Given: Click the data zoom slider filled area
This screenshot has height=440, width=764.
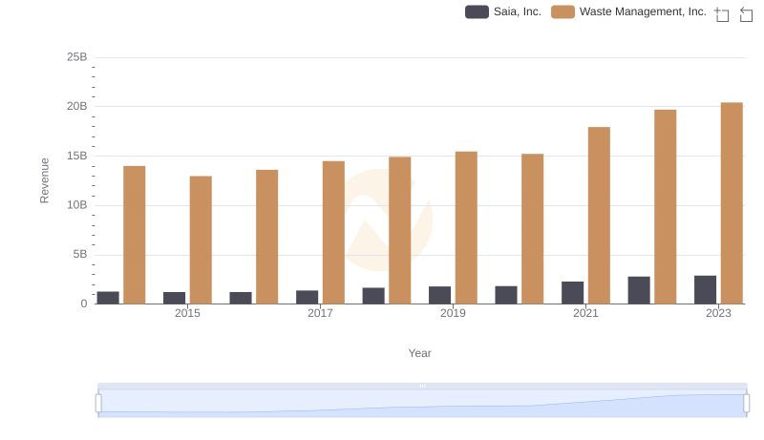Looking at the screenshot, I should 422,404.
